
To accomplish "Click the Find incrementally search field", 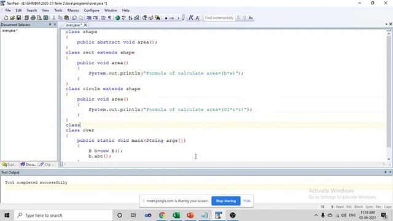I will pyautogui.click(x=219, y=18).
